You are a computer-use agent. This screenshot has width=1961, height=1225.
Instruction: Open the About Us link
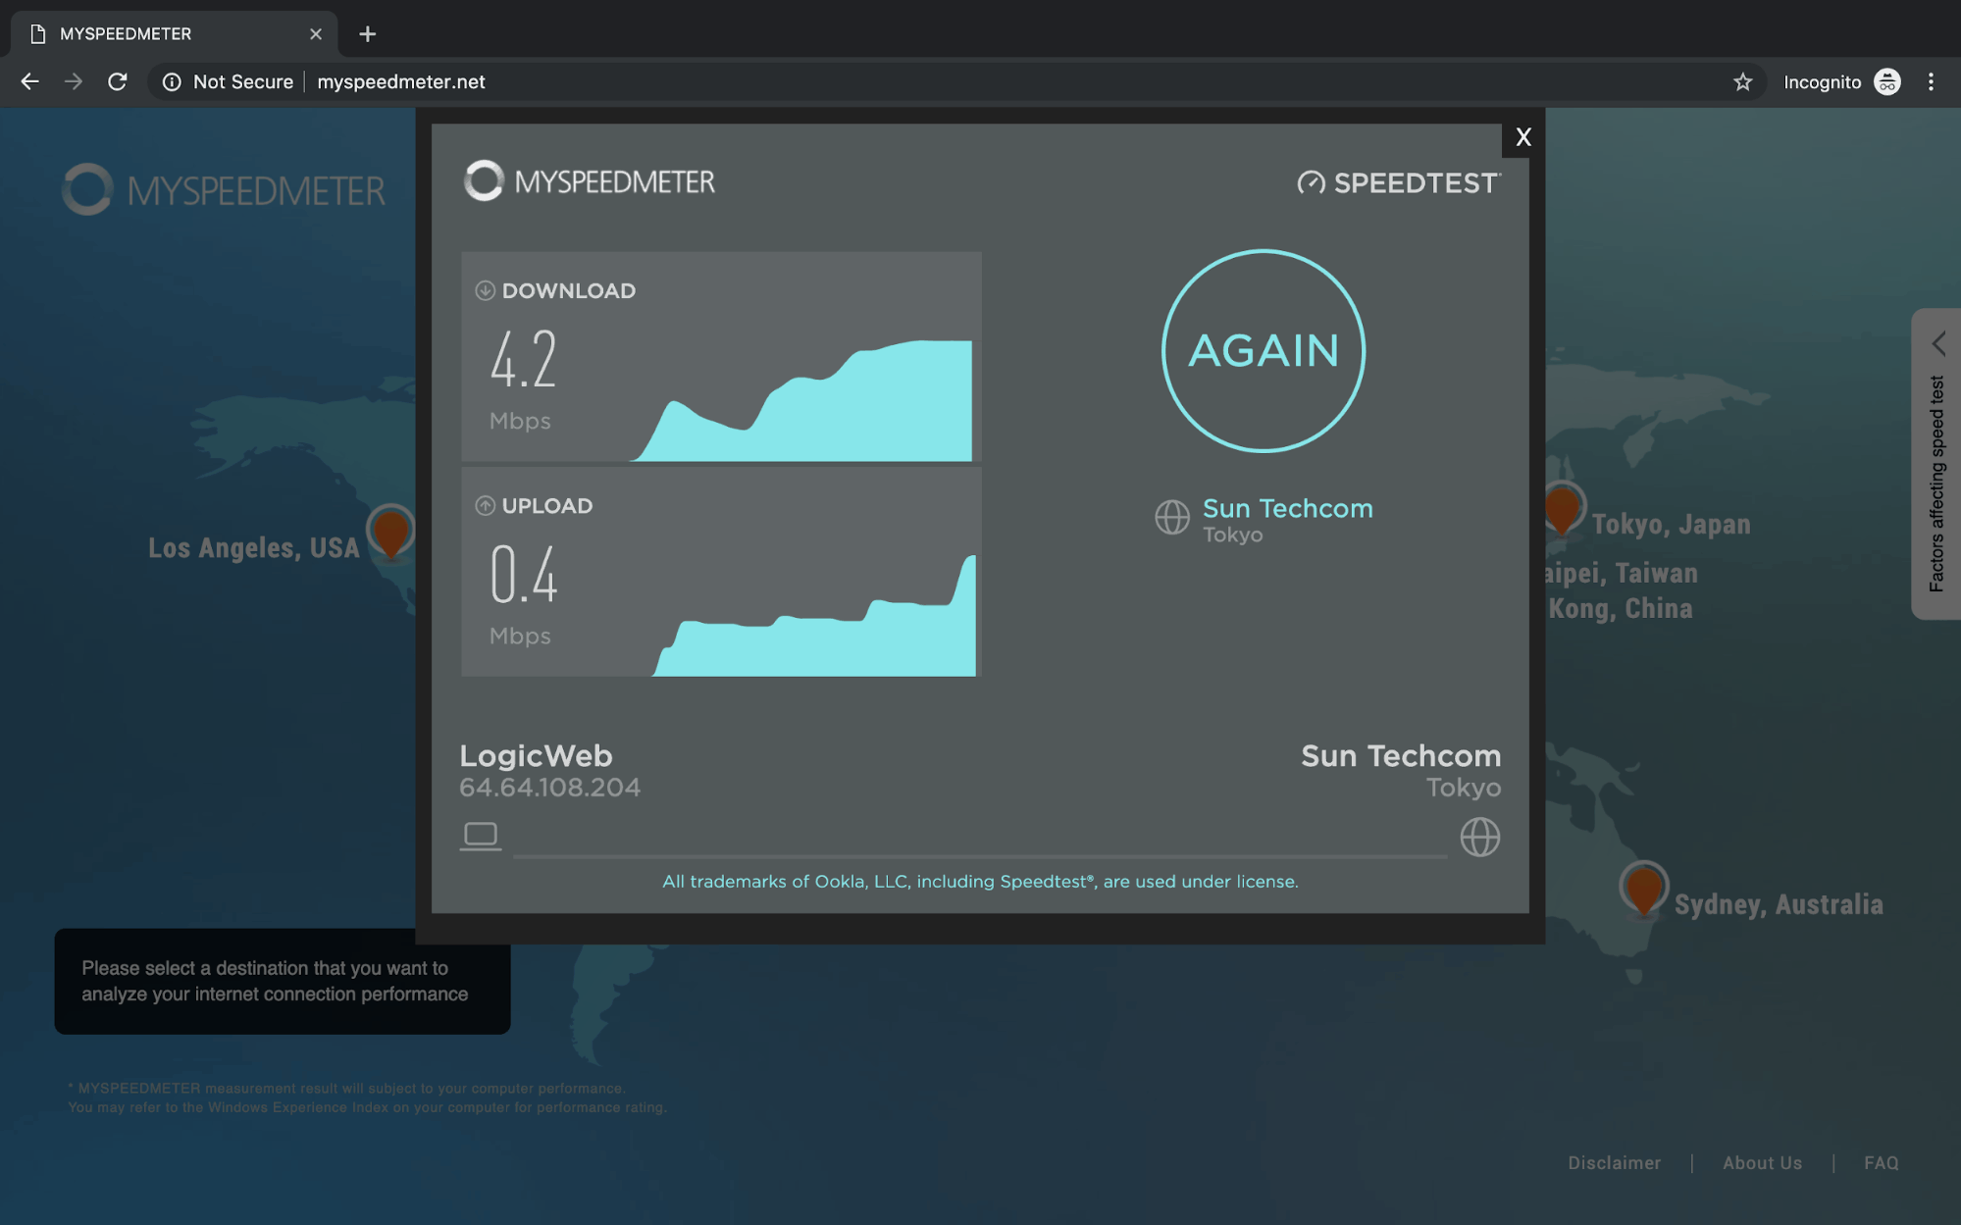click(x=1762, y=1163)
